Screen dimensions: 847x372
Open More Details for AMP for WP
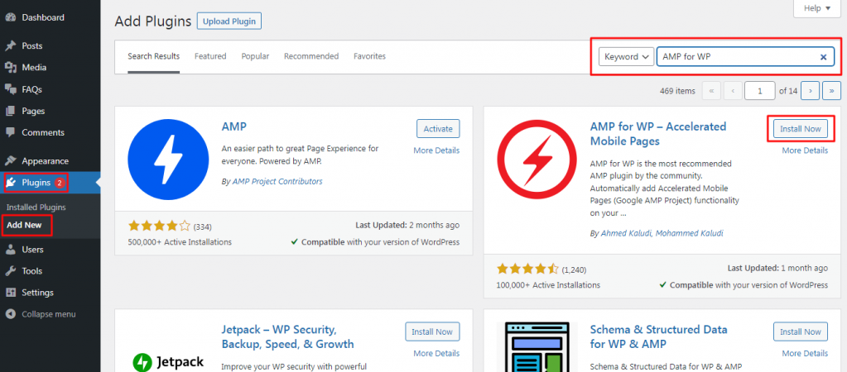coord(805,150)
